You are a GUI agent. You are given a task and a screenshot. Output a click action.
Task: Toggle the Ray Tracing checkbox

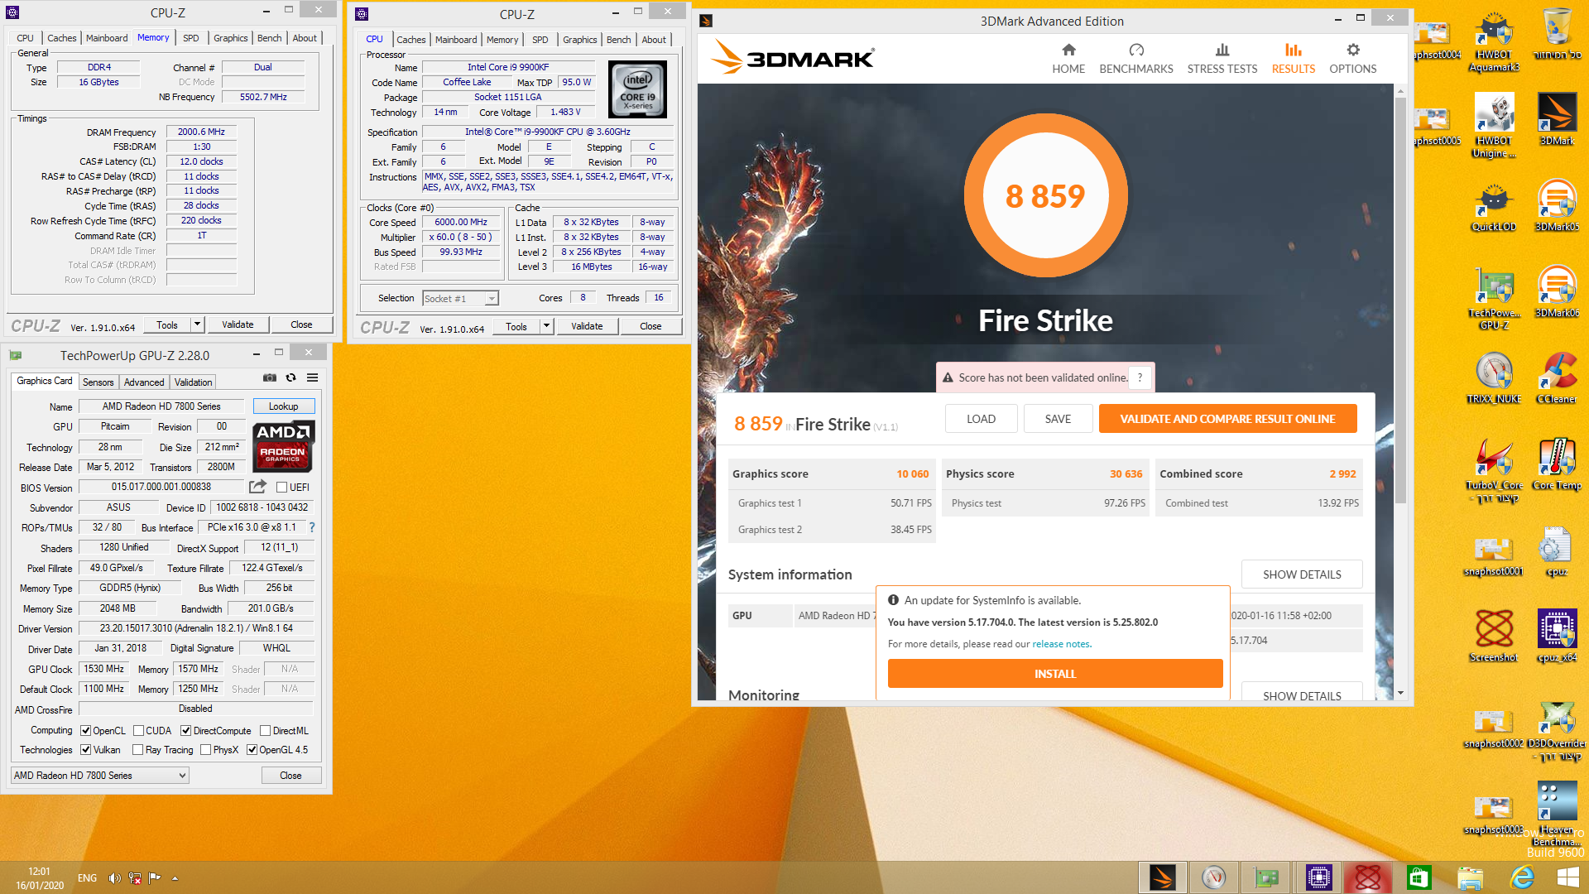137,750
